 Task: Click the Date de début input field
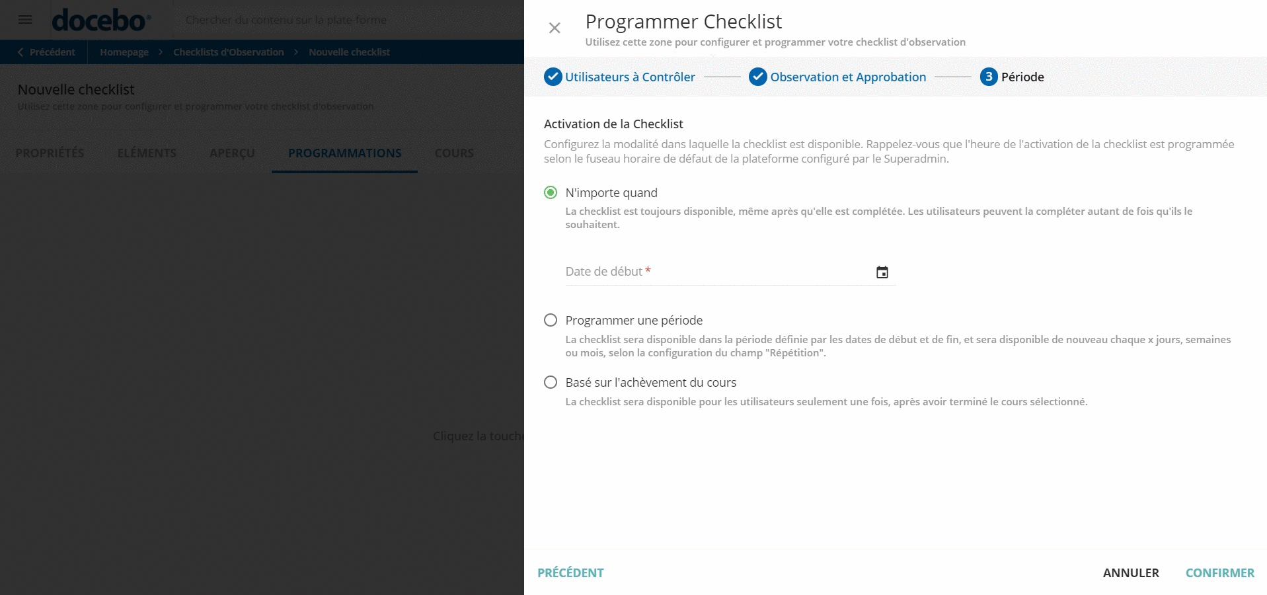pos(694,272)
